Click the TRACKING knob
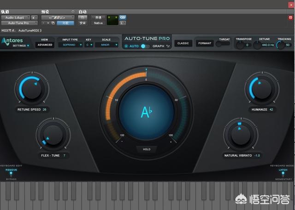This screenshot has height=210, width=295. tap(280, 45)
